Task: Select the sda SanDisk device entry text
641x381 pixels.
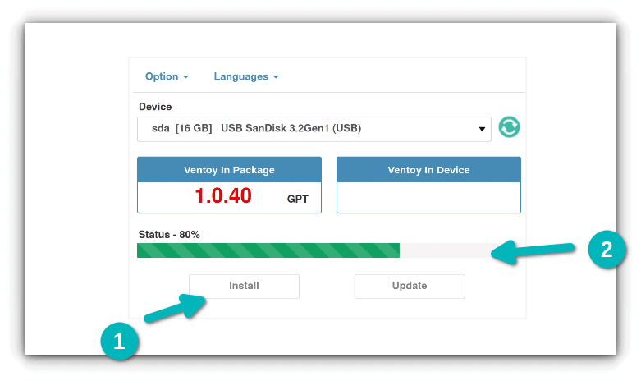Action: click(x=256, y=128)
